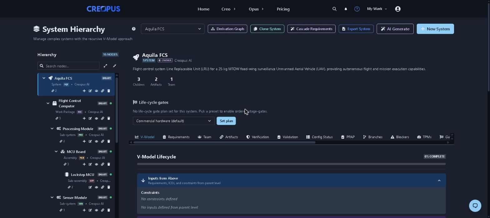Delete the Lockstep MCU node

pos(109,187)
